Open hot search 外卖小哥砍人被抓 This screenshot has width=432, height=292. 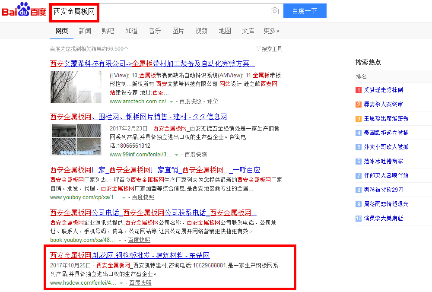pyautogui.click(x=386, y=147)
